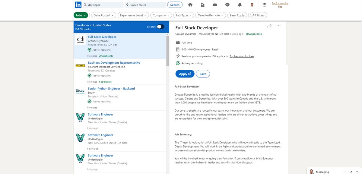The image size is (362, 174).
Task: Click the Apply button
Action: coord(185,74)
